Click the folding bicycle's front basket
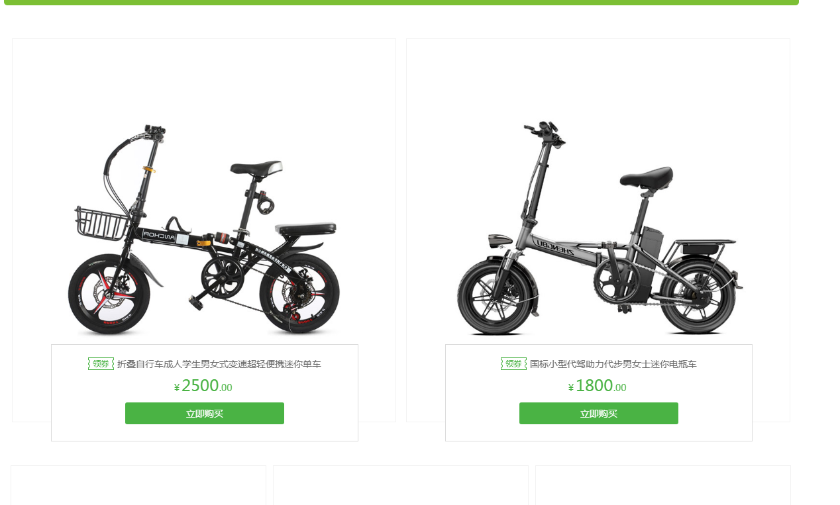 pos(101,224)
